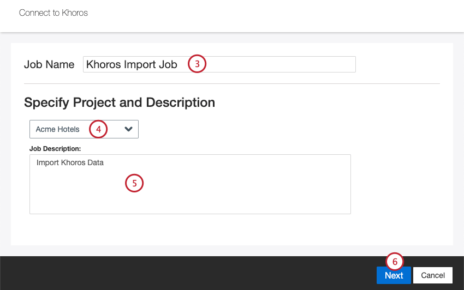Select the Acme Hotels text in dropdown
The image size is (464, 290).
click(57, 129)
